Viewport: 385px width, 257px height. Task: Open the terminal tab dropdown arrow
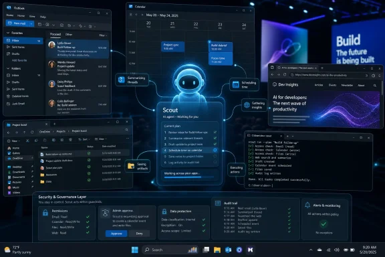click(x=293, y=136)
